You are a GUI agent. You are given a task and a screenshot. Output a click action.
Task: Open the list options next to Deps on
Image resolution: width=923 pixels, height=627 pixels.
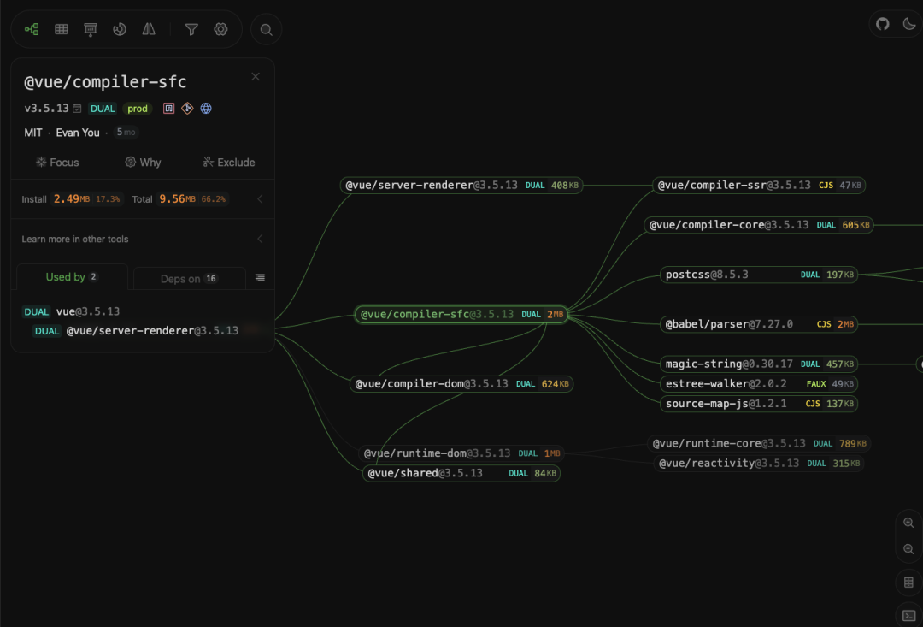point(259,278)
